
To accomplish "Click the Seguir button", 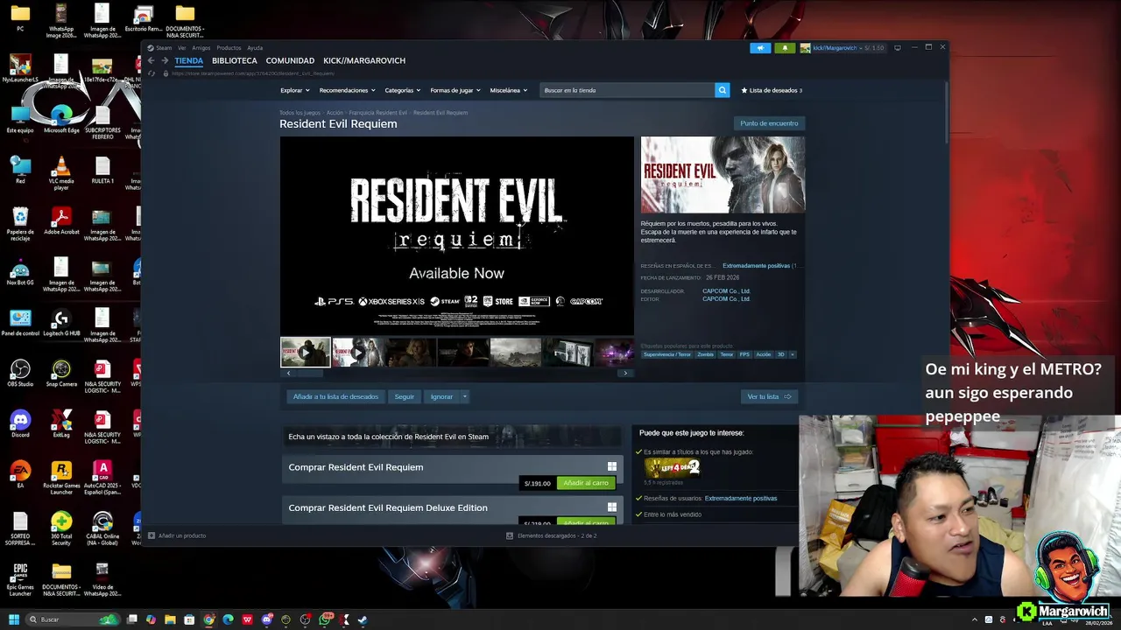I will [x=405, y=396].
